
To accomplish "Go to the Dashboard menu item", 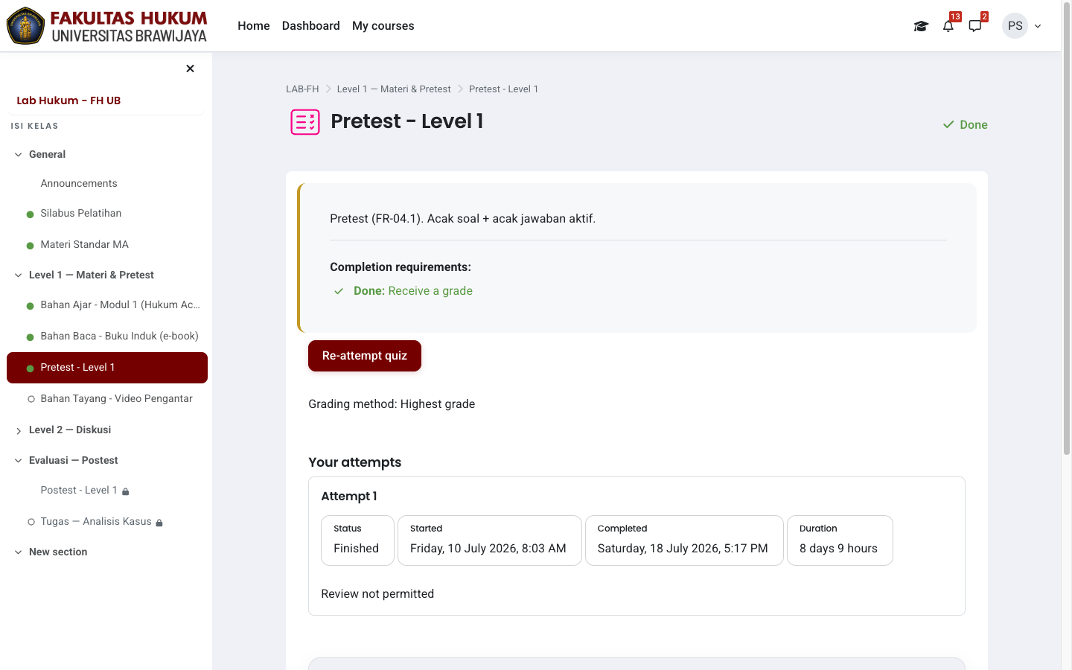I will (x=310, y=26).
